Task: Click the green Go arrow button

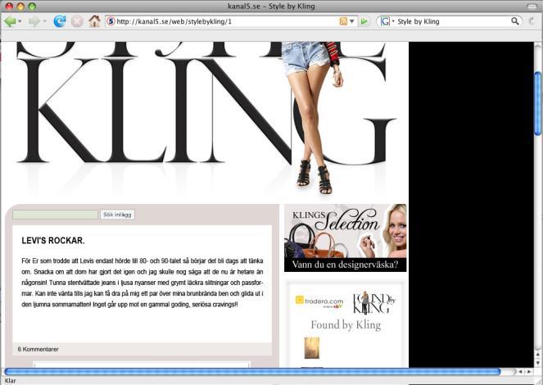Action: tap(364, 21)
